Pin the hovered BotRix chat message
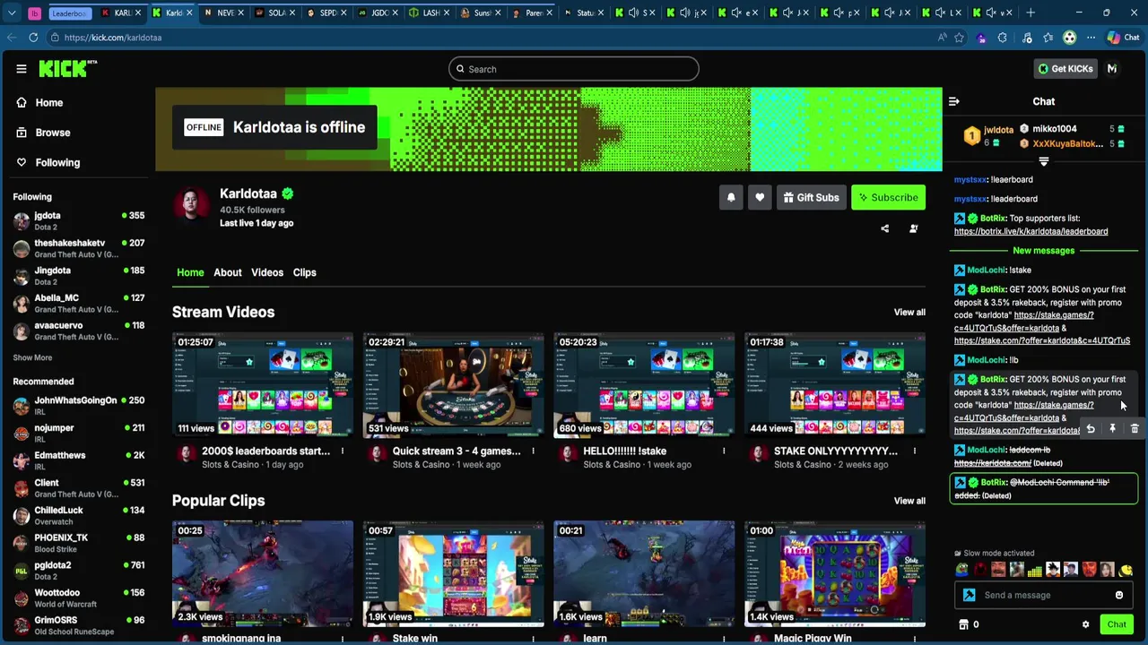Screen dimensions: 1148x645 click(1112, 429)
